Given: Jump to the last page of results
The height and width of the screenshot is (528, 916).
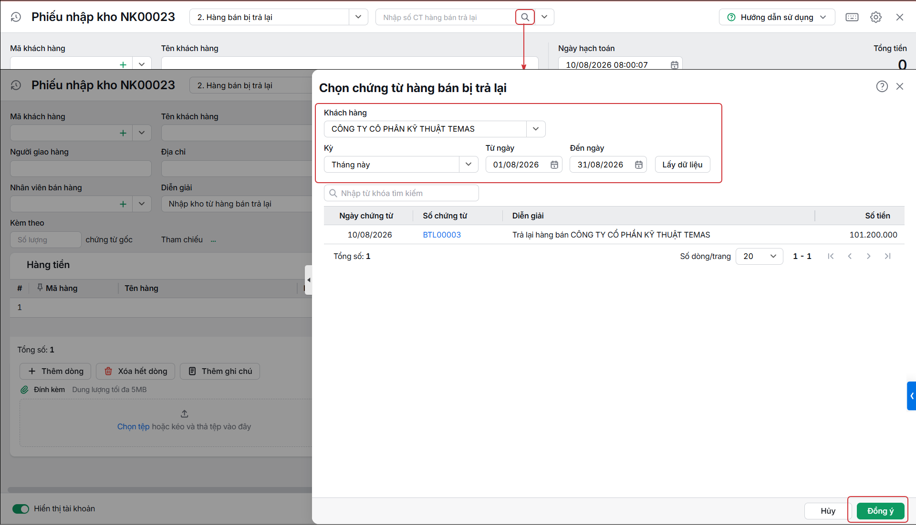Looking at the screenshot, I should coord(887,256).
